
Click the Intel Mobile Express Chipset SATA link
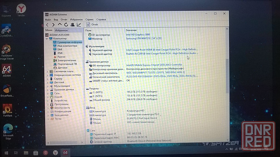[x=154, y=65]
